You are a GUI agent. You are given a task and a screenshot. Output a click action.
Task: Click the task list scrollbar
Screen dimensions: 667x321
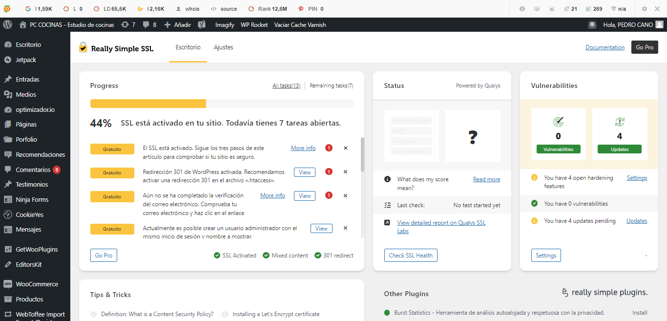pos(362,154)
